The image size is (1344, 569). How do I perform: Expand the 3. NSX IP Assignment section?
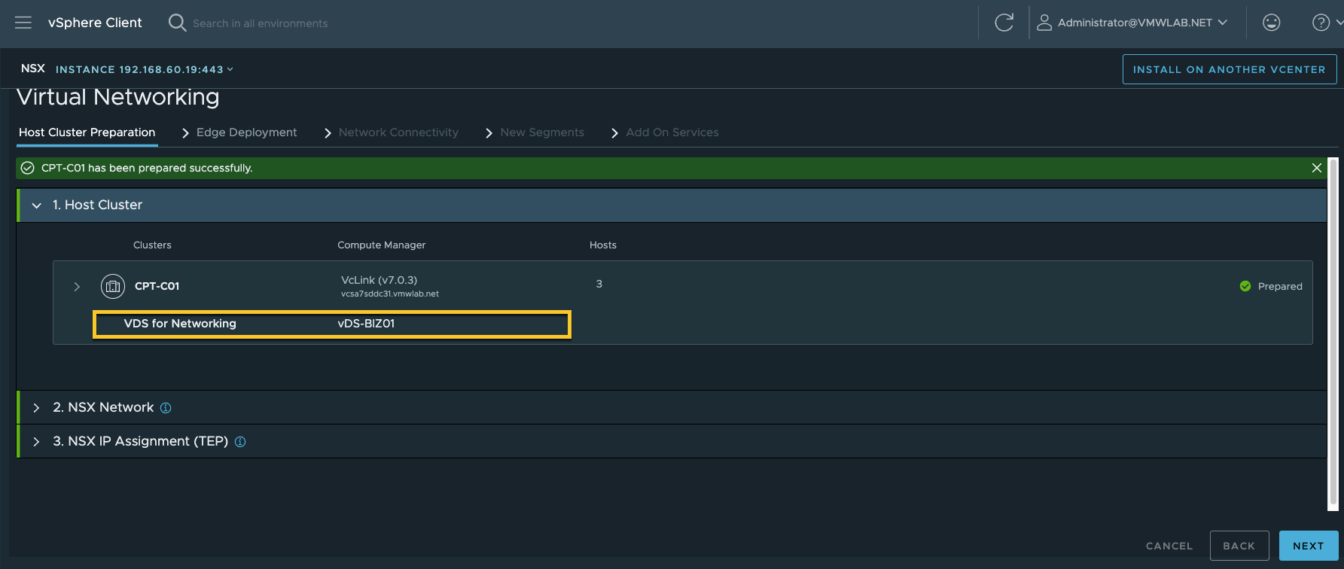coord(36,442)
